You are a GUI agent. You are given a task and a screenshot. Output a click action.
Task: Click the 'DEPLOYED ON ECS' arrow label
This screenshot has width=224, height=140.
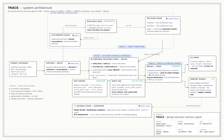click(193, 106)
